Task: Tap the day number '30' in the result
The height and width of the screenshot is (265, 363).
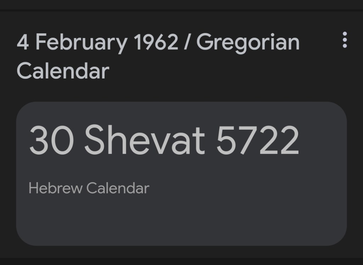Action: click(51, 140)
